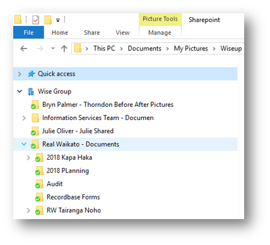Click the folder icon at title bar start
This screenshot has width=270, height=245.
tap(18, 20)
